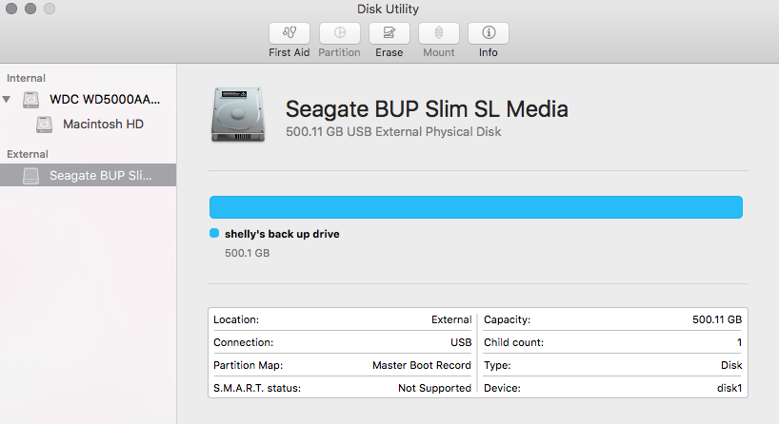
Task: Collapse the WDC WD5000AA disk tree
Action: [x=9, y=100]
